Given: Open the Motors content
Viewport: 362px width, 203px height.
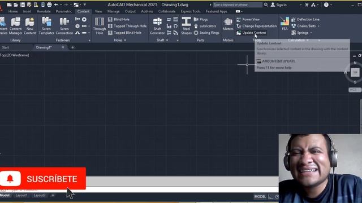Looking at the screenshot, I should (x=228, y=24).
